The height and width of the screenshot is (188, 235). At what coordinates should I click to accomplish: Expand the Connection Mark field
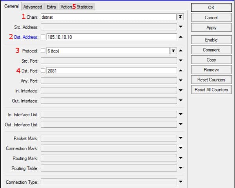coord(181,148)
